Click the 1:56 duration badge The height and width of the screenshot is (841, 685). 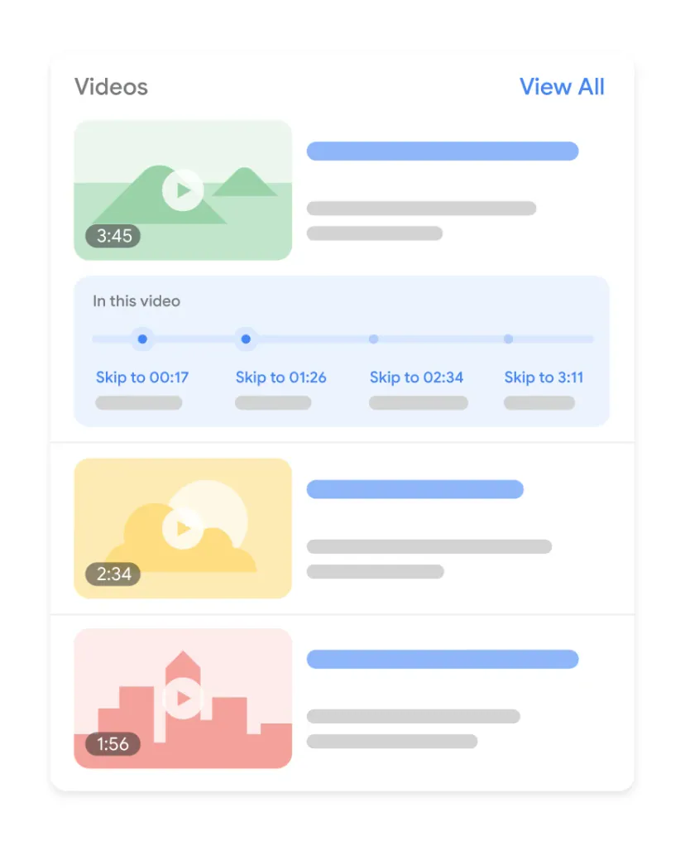113,744
